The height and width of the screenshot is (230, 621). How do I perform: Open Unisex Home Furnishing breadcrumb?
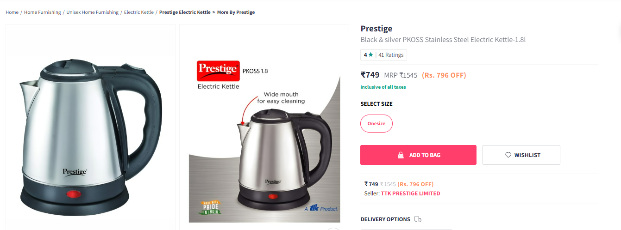pos(93,12)
